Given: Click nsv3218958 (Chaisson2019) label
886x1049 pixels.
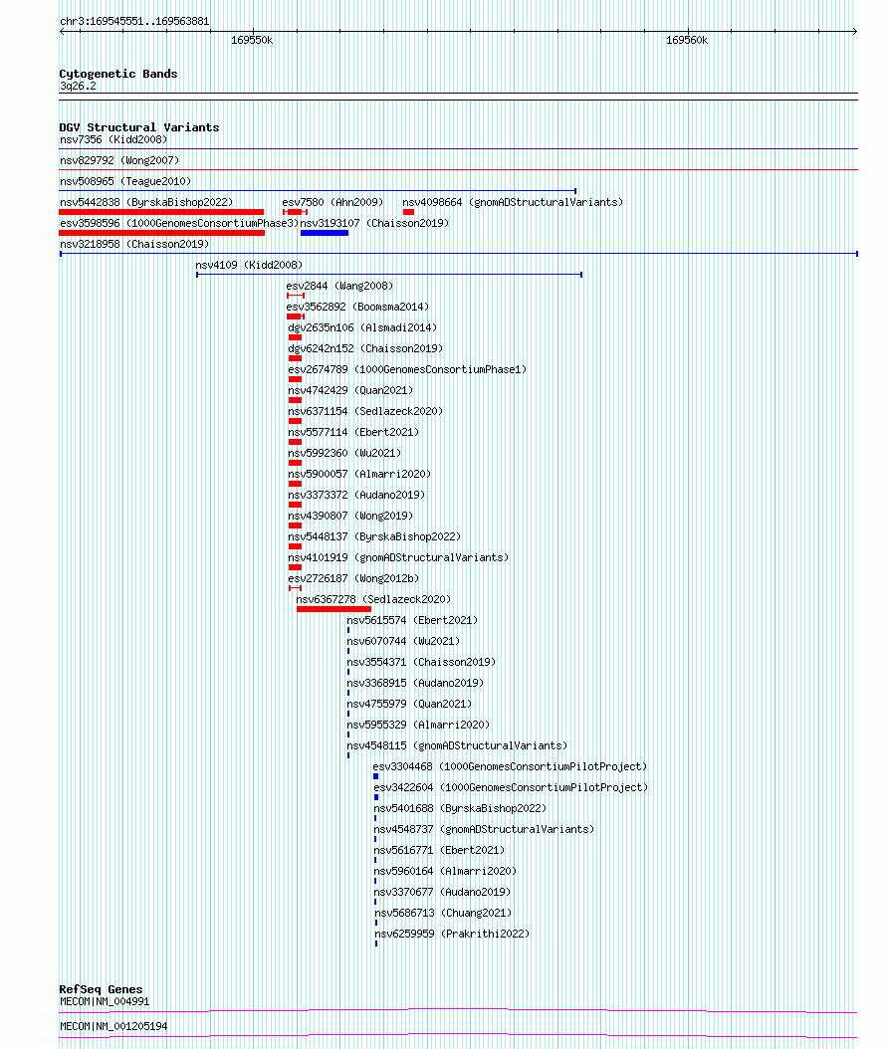Looking at the screenshot, I should click(x=134, y=244).
